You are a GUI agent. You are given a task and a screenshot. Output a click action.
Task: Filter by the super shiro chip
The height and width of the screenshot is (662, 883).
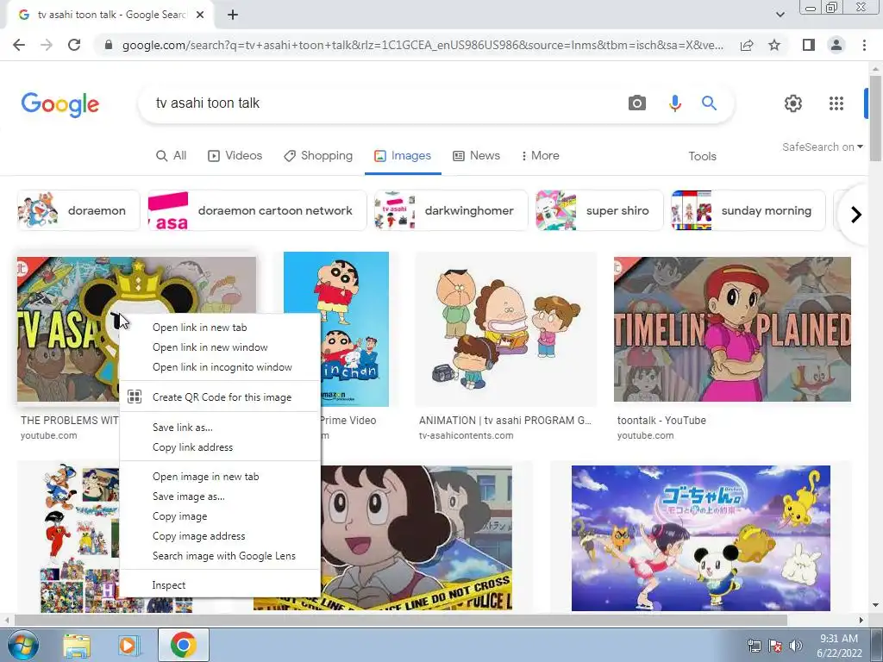599,210
